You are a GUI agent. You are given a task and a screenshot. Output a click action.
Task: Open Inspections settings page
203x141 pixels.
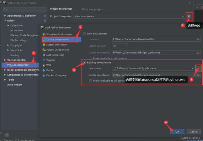[17, 30]
